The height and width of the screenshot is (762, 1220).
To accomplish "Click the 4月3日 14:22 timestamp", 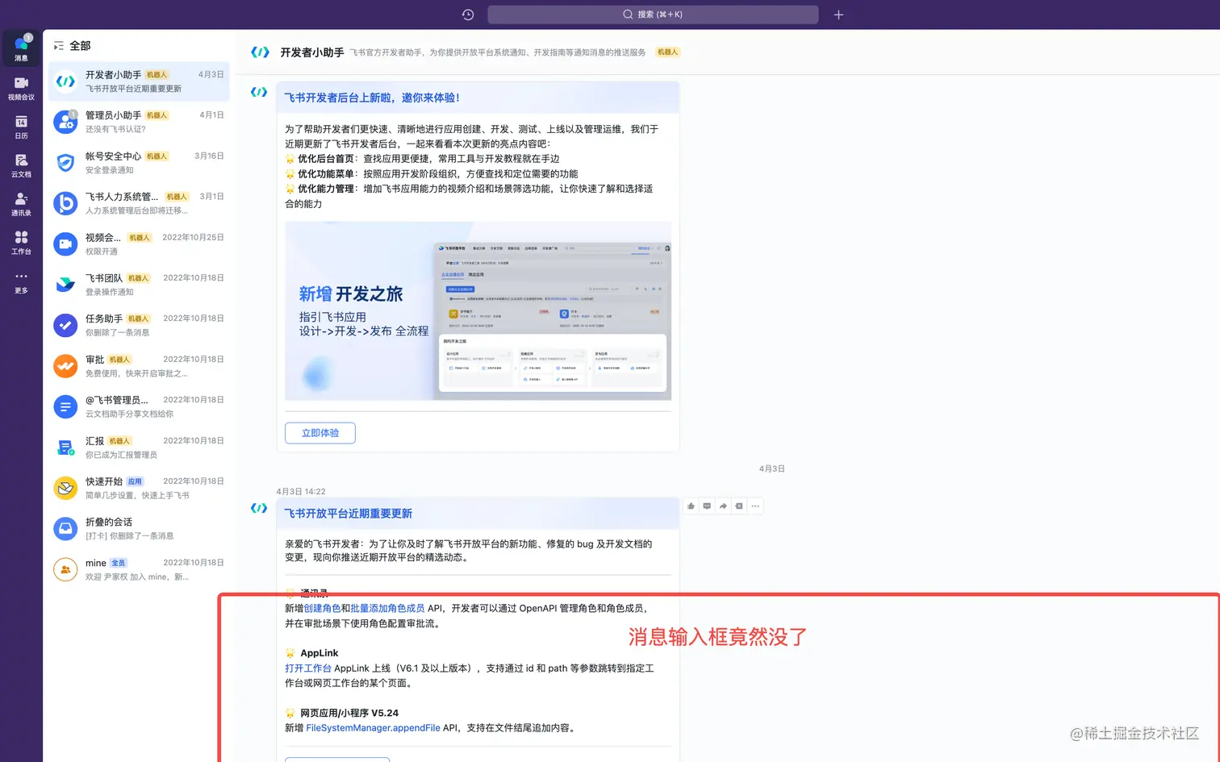I will (x=301, y=491).
